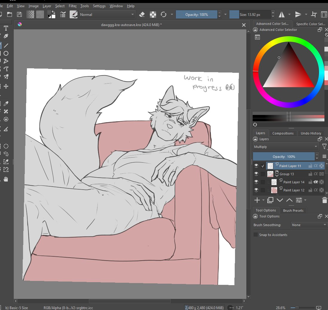Open the brush preset chooser
Viewport: 328px width, 310px height.
[74, 14]
